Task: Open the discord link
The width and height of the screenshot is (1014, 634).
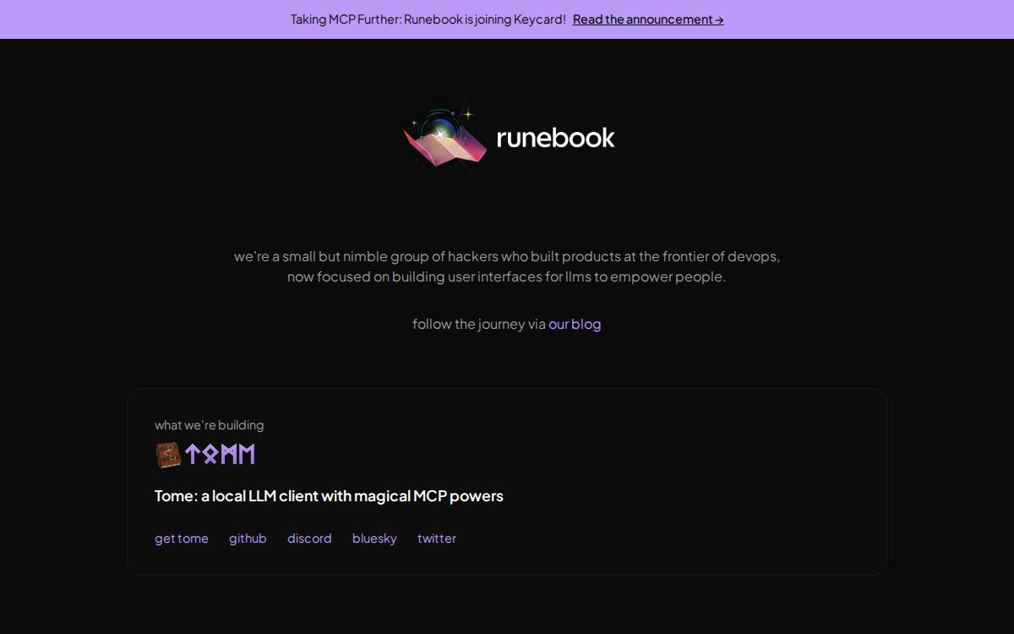Action: point(309,538)
